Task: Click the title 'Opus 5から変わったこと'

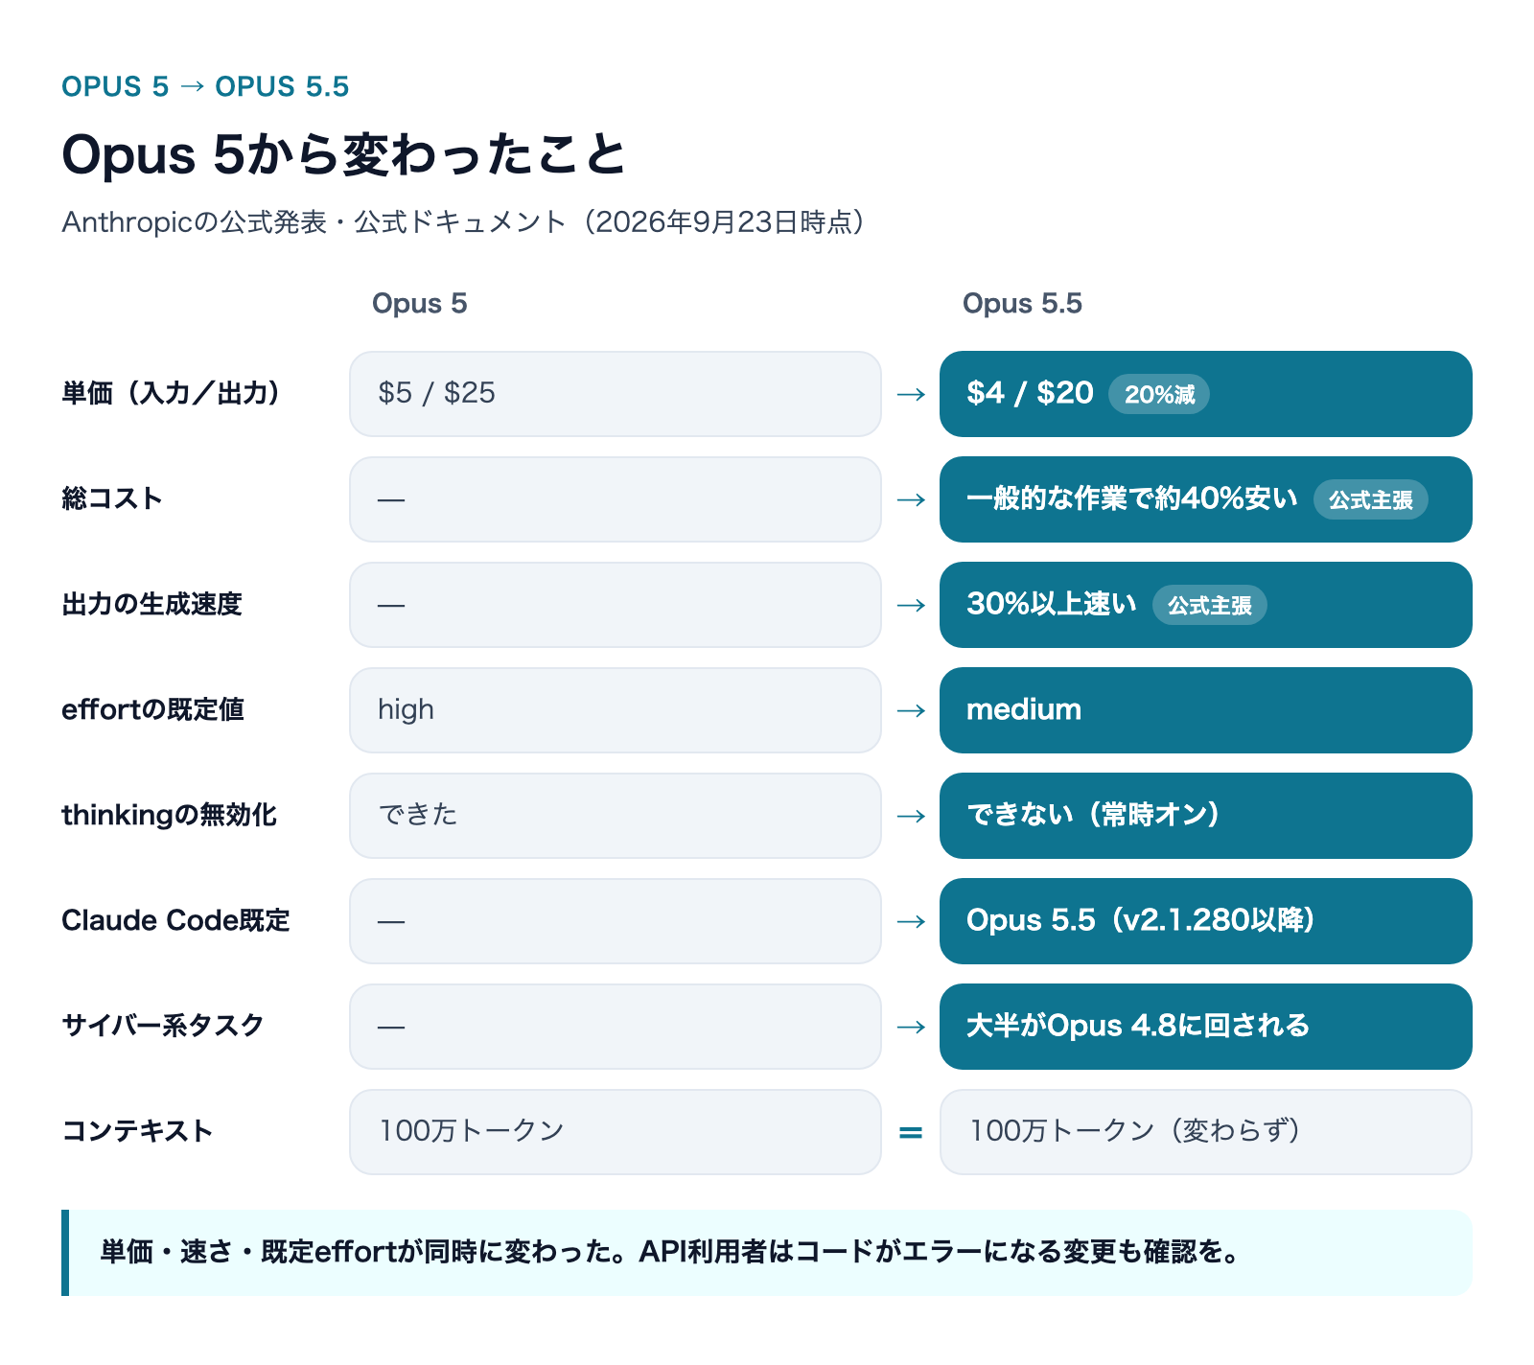Action: coord(343,154)
